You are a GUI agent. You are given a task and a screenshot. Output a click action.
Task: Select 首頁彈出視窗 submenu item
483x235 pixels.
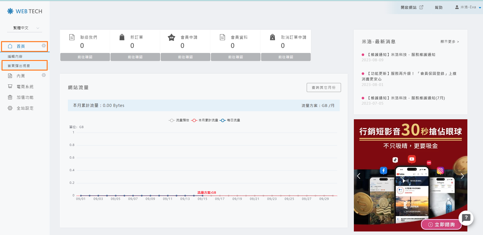click(19, 66)
